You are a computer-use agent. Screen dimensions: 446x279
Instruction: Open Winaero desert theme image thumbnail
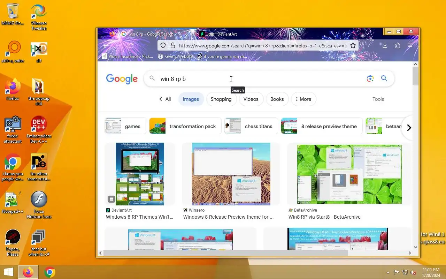pyautogui.click(x=231, y=174)
